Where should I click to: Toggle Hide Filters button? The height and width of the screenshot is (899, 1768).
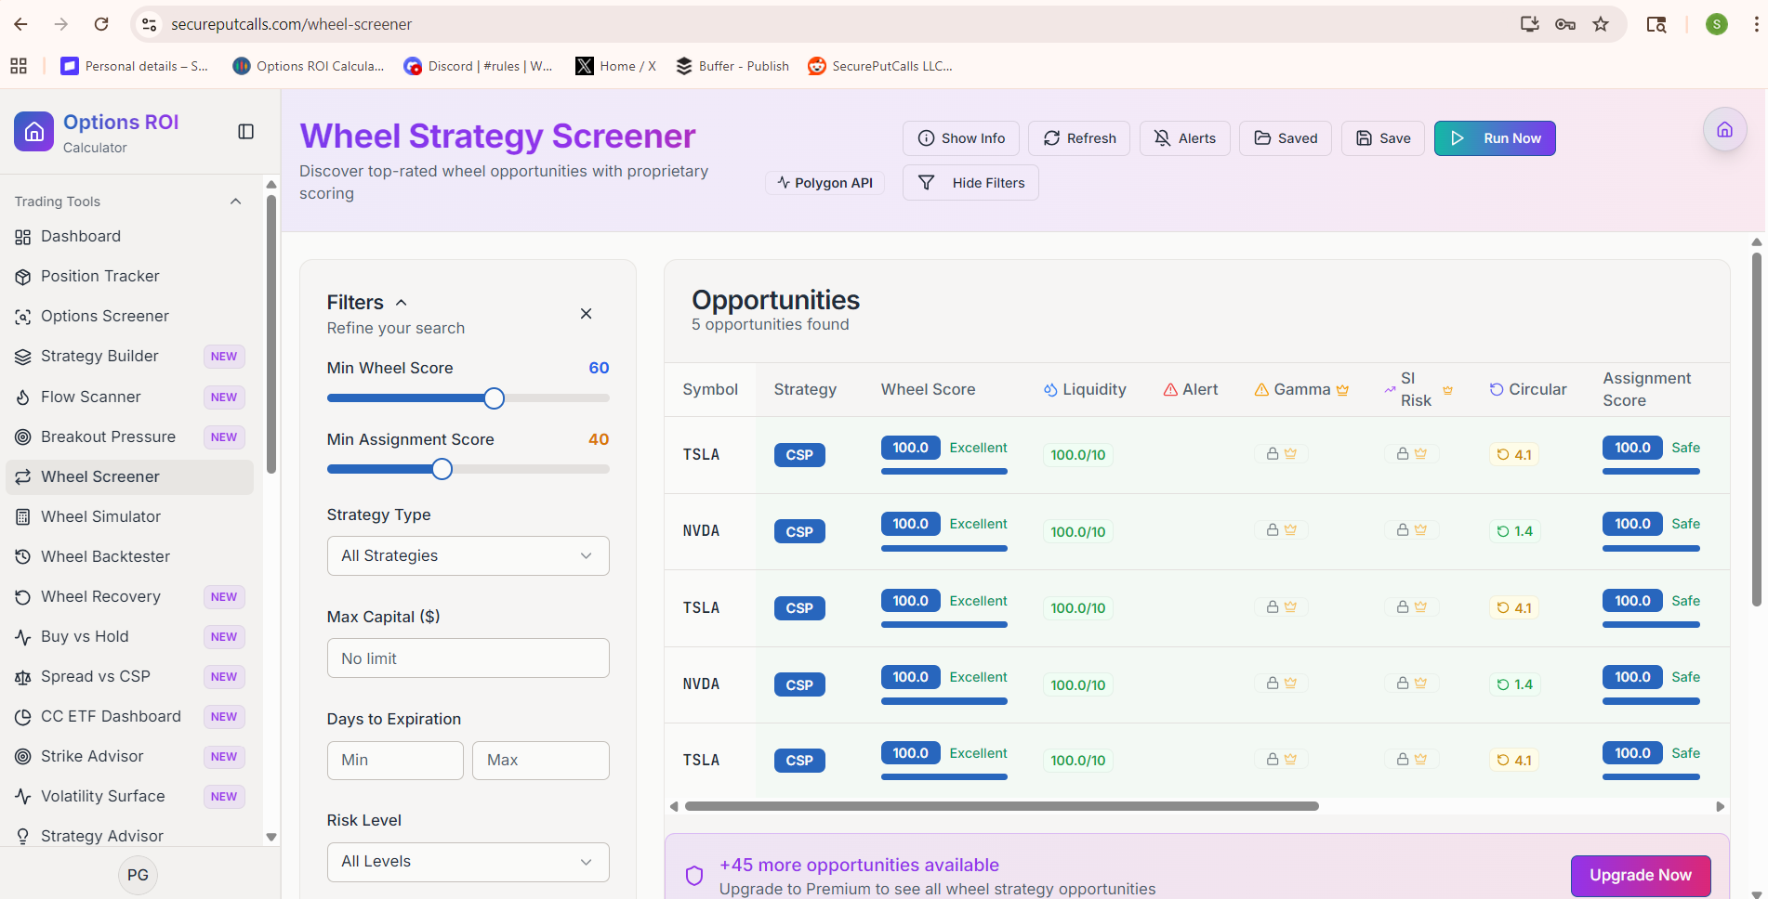(970, 183)
